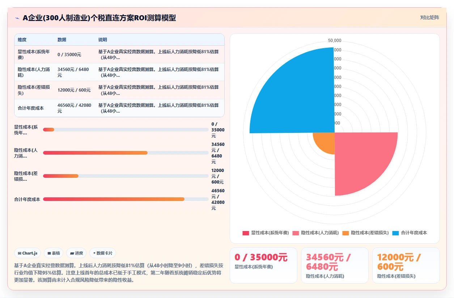The image size is (454, 298).
Task: Click the 50,000 axis label on chart
Action: pos(335,41)
